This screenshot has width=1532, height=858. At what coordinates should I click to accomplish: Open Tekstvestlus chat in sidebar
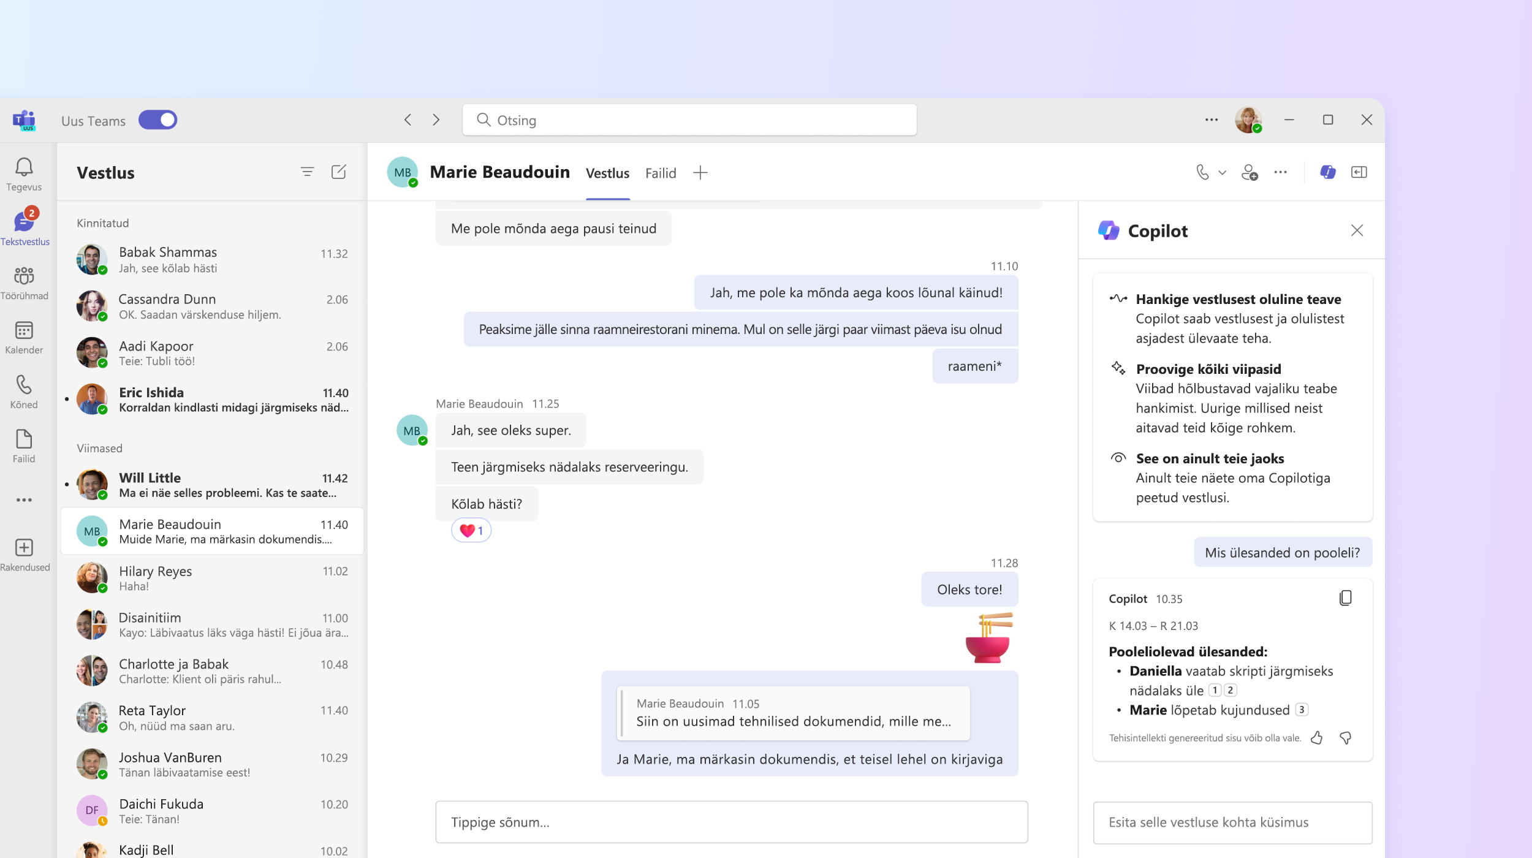(25, 227)
